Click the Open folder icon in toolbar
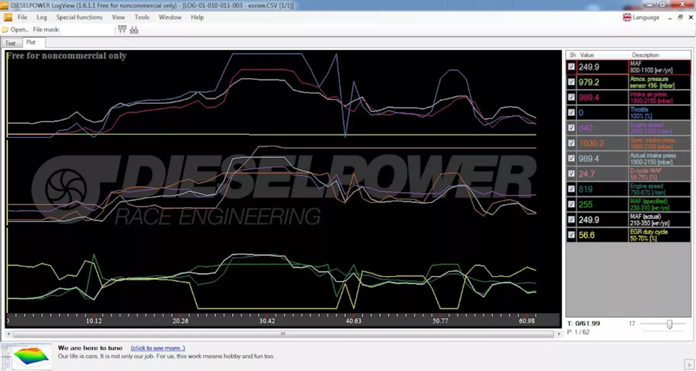Screen dimensions: 696x371 (5, 30)
